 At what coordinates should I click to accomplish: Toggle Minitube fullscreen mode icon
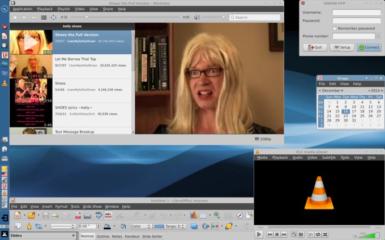pos(53,17)
